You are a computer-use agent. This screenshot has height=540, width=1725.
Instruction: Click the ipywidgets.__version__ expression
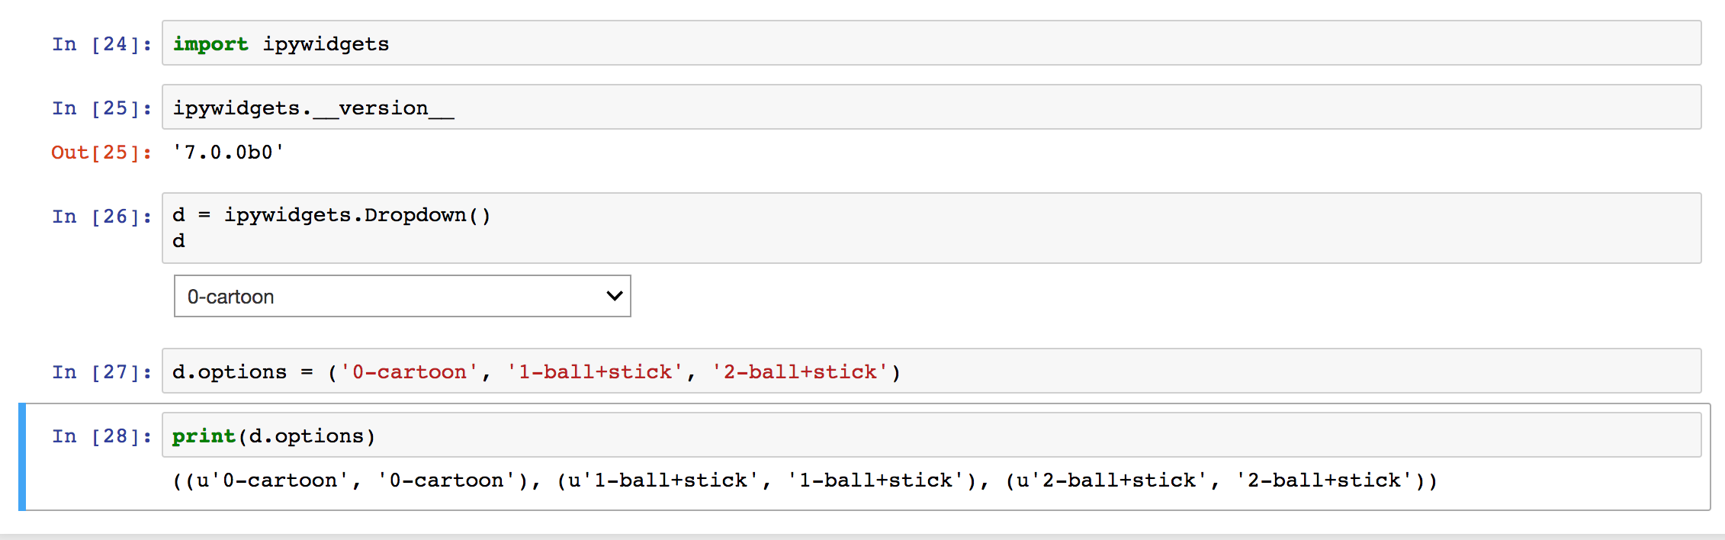311,108
